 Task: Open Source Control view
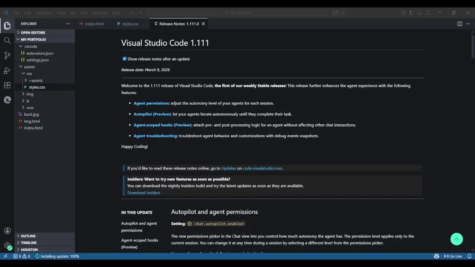[x=7, y=56]
